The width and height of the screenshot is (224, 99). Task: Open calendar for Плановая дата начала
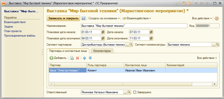(x=103, y=32)
